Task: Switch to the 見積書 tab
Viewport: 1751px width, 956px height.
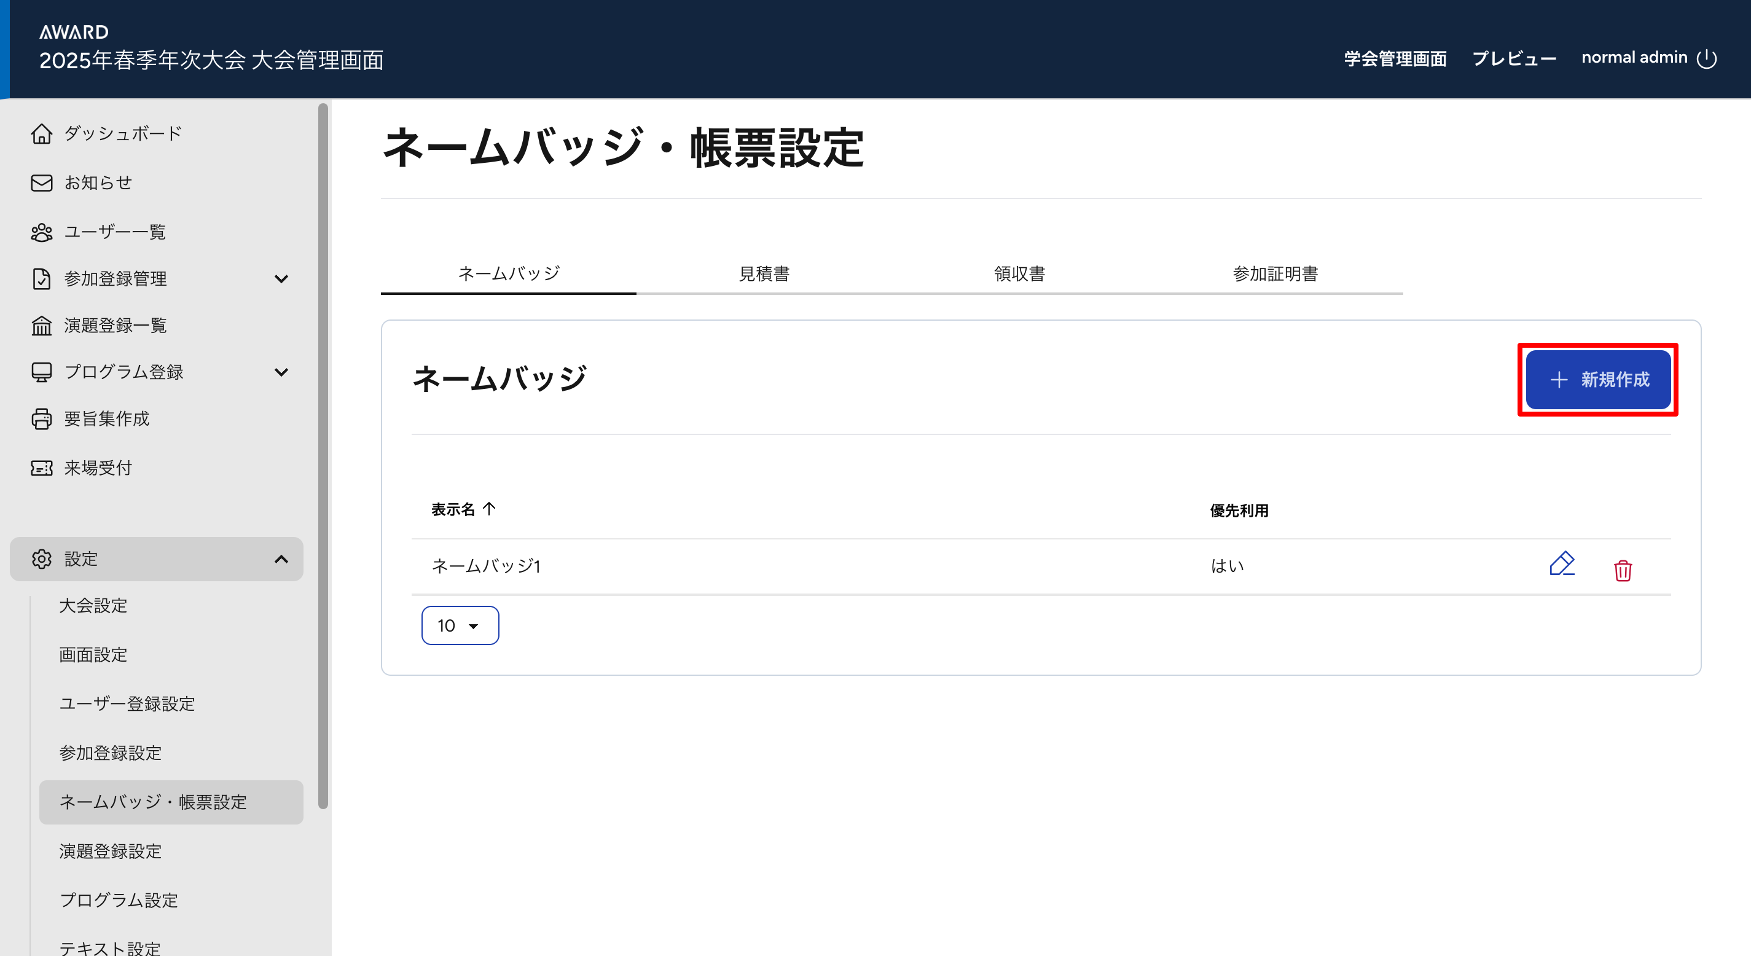Action: click(x=764, y=273)
